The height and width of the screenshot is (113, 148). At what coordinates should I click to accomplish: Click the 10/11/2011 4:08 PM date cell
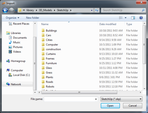[111, 68]
